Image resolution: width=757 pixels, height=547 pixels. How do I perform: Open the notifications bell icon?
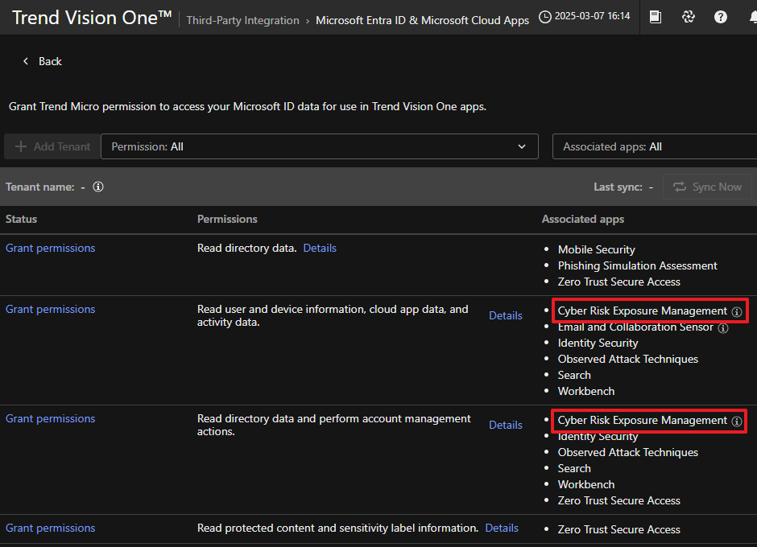pos(752,17)
